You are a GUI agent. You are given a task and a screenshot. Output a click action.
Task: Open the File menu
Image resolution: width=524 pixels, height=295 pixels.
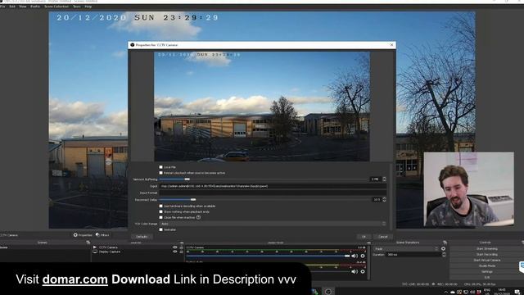pyautogui.click(x=2, y=7)
